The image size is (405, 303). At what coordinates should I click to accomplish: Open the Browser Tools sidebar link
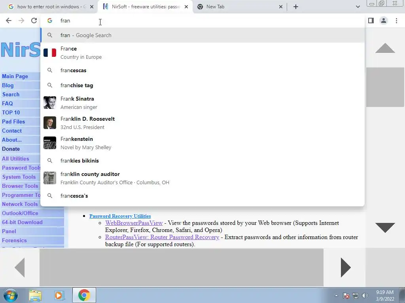[20, 186]
